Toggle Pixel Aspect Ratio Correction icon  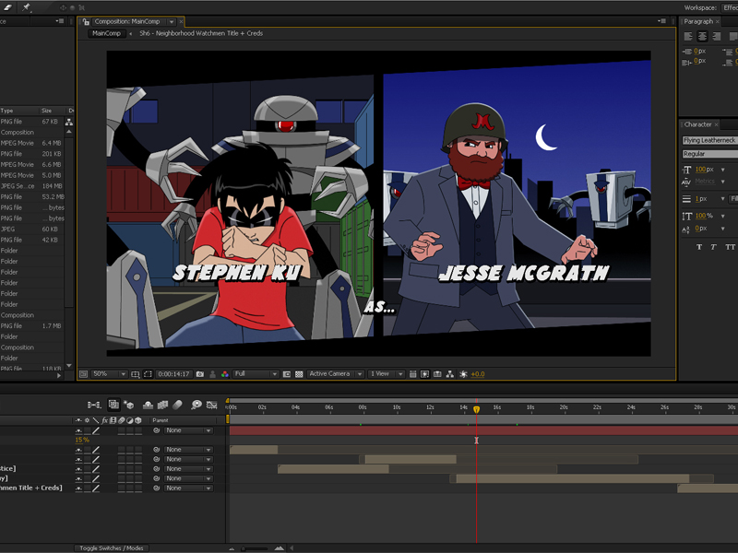pos(412,374)
